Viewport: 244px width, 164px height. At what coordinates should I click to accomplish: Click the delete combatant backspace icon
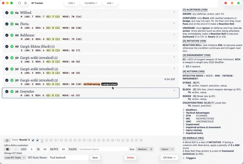tap(7, 149)
